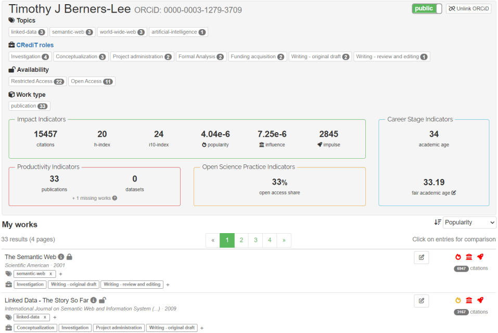This screenshot has width=498, height=333.
Task: Open the CRediT roles link
Action: click(x=35, y=45)
